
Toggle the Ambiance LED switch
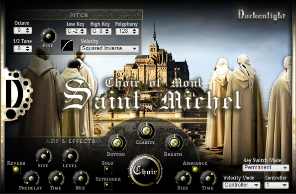pos(196,169)
